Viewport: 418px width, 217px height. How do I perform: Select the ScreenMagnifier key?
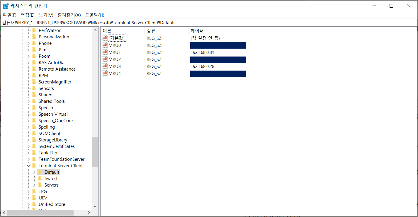pyautogui.click(x=55, y=82)
